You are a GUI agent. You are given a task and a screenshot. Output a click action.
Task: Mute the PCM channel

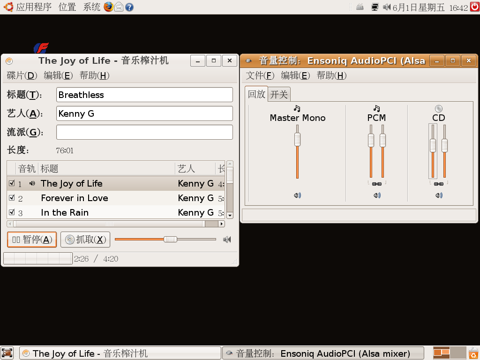click(x=377, y=195)
